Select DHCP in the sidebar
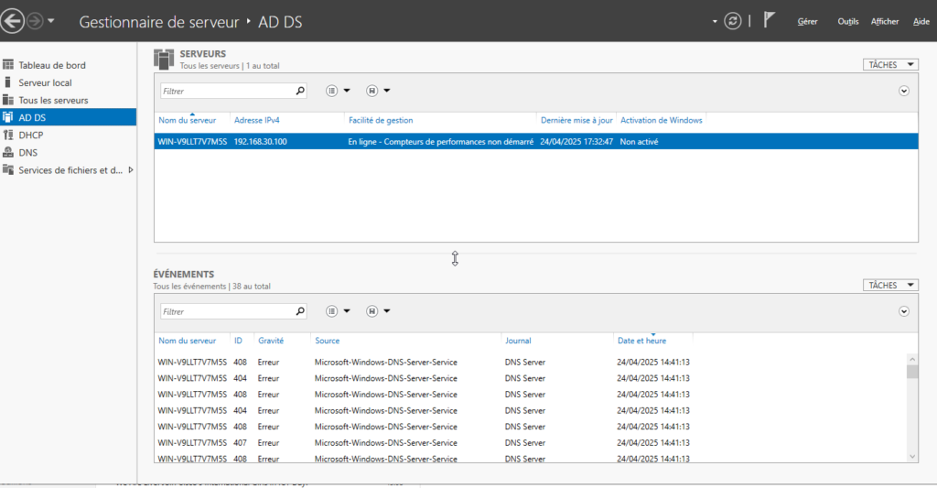 pos(30,135)
